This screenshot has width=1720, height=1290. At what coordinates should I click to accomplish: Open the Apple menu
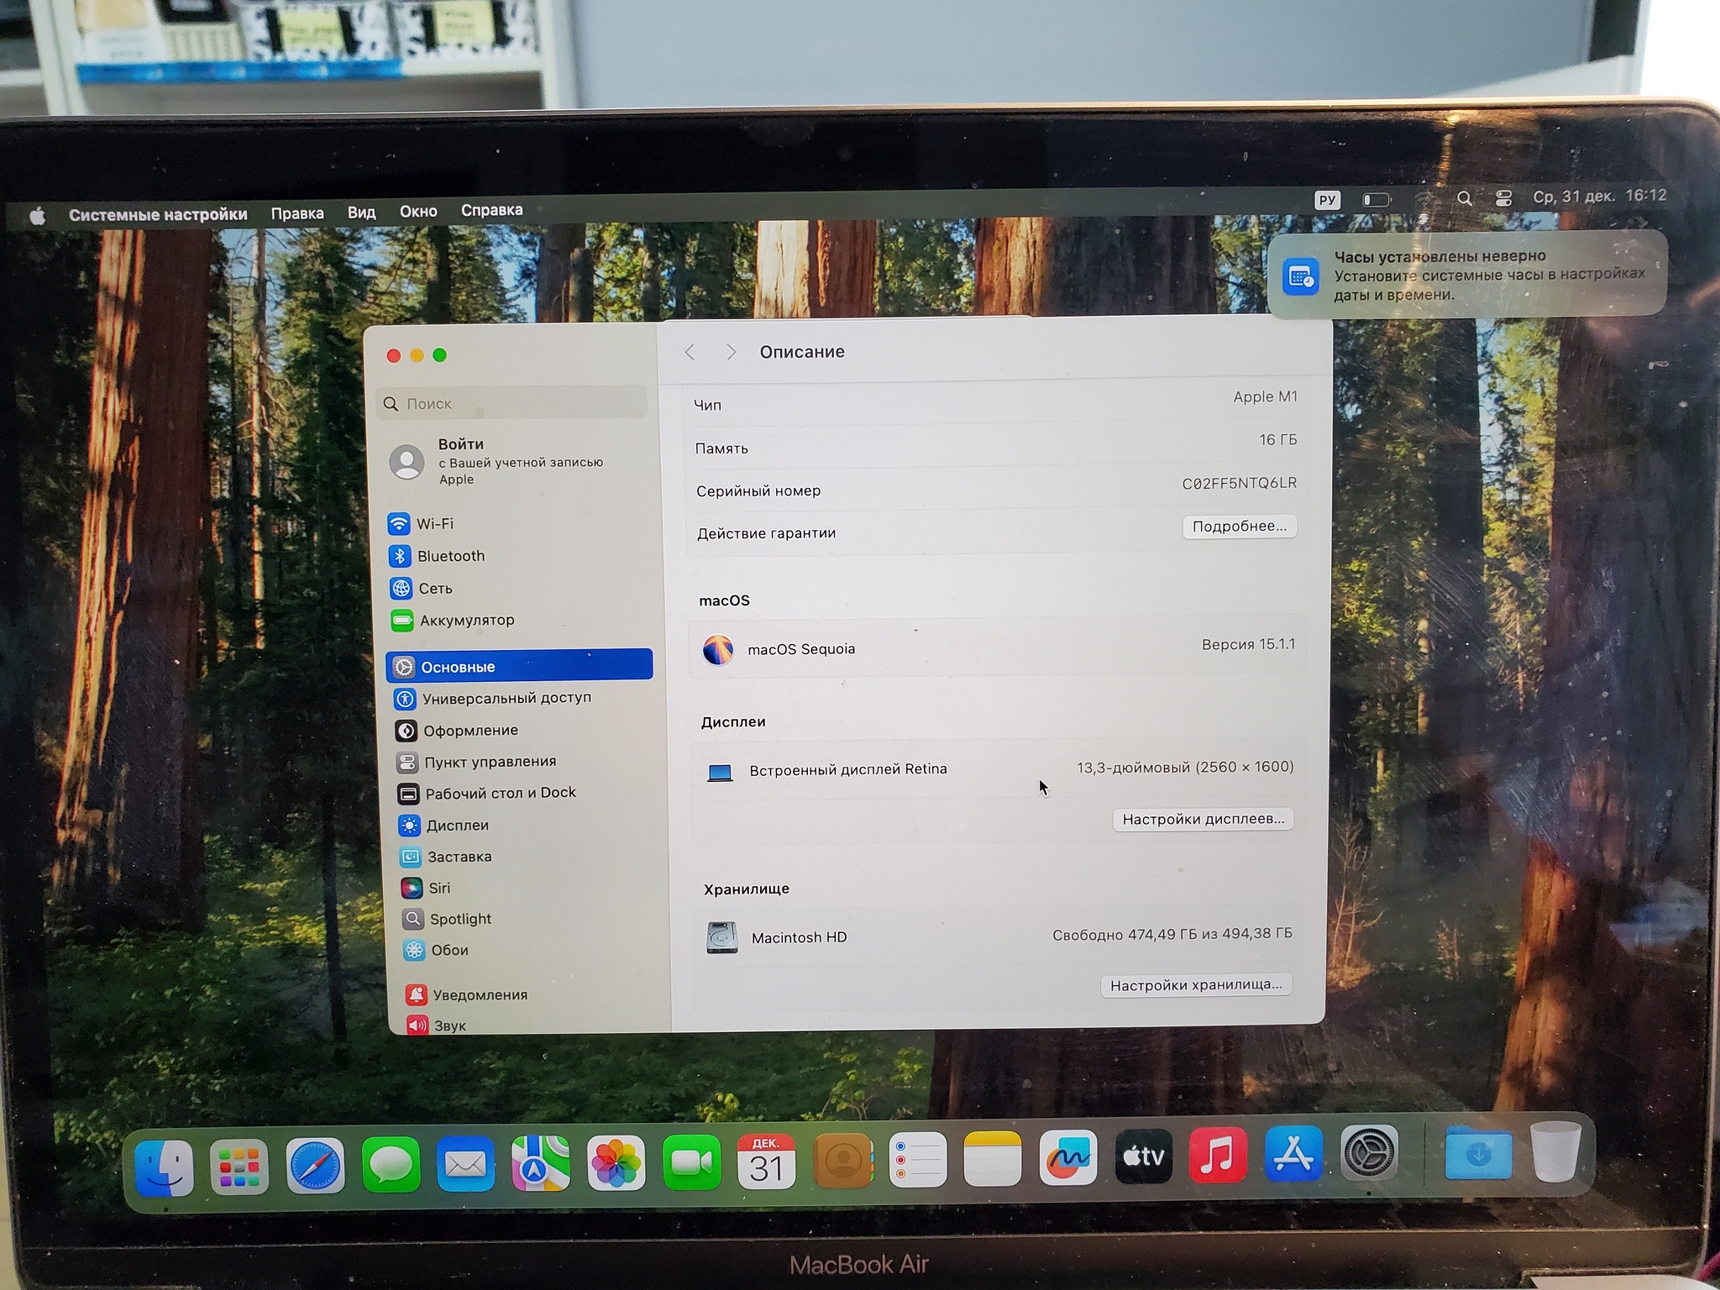pyautogui.click(x=37, y=217)
